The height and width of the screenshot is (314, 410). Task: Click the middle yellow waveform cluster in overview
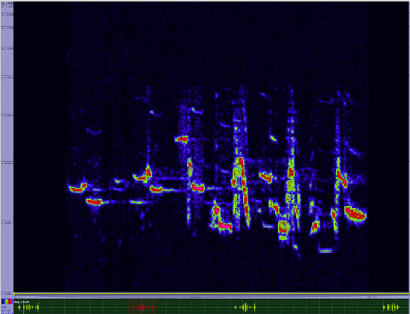coord(245,307)
